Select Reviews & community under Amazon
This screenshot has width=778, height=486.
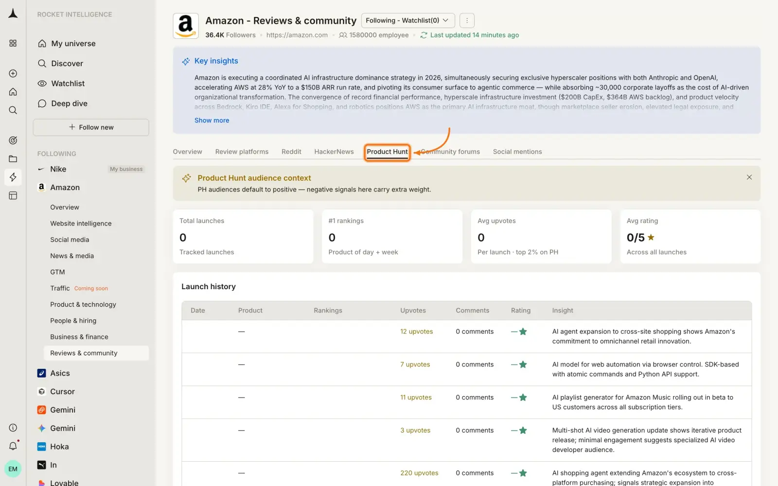96,353
